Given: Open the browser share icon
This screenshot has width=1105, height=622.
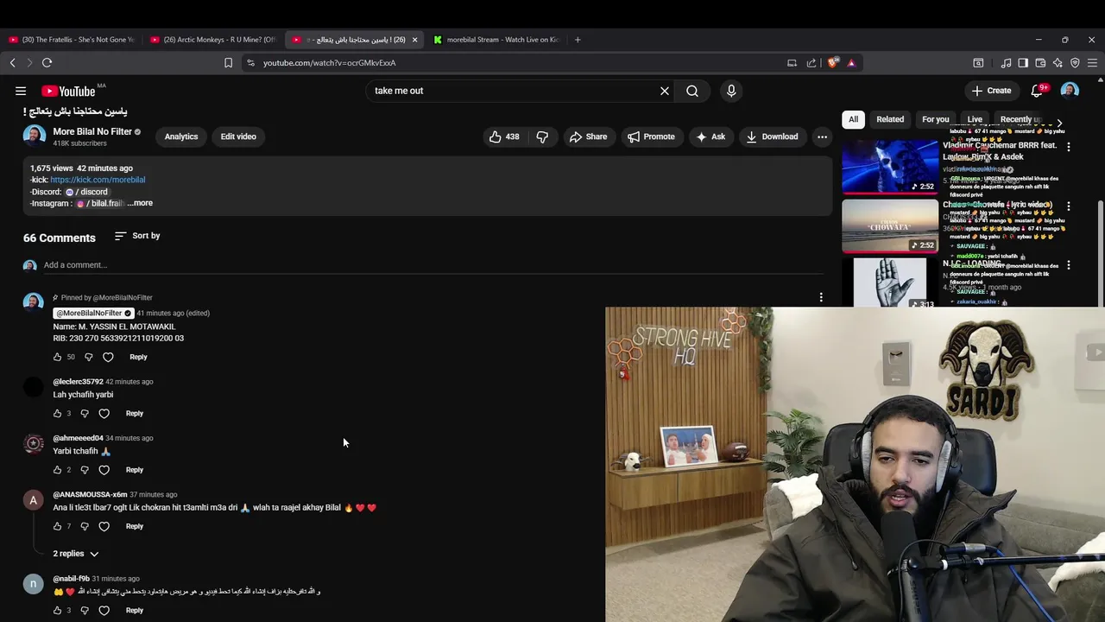Looking at the screenshot, I should (811, 63).
